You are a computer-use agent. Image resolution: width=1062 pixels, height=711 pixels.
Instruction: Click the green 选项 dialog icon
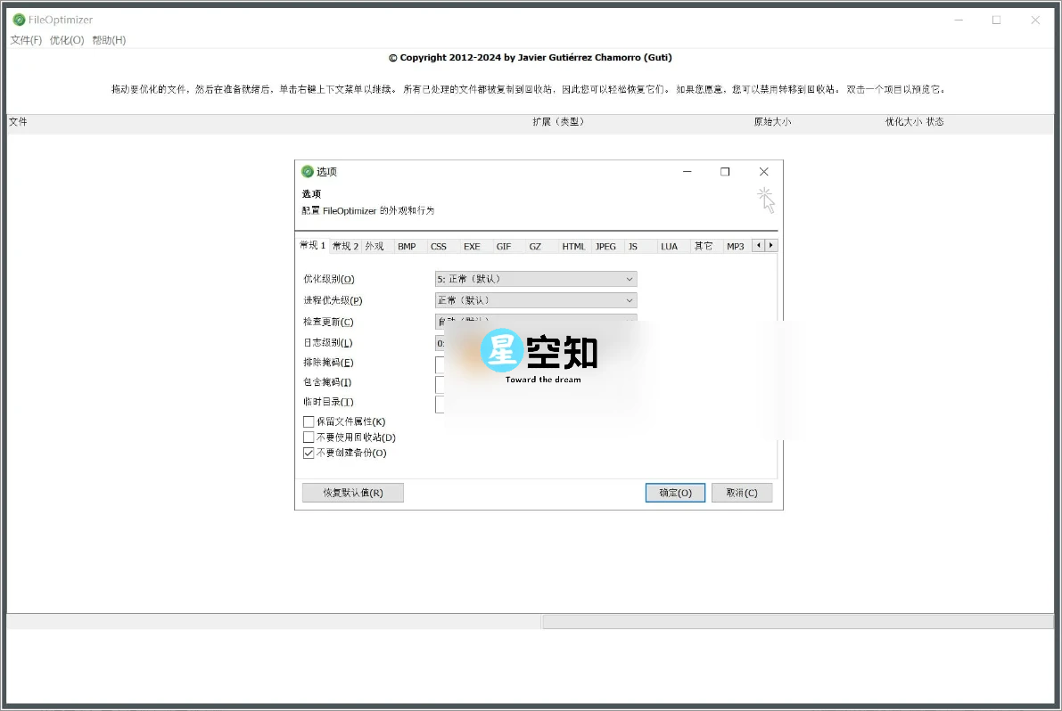click(x=309, y=171)
